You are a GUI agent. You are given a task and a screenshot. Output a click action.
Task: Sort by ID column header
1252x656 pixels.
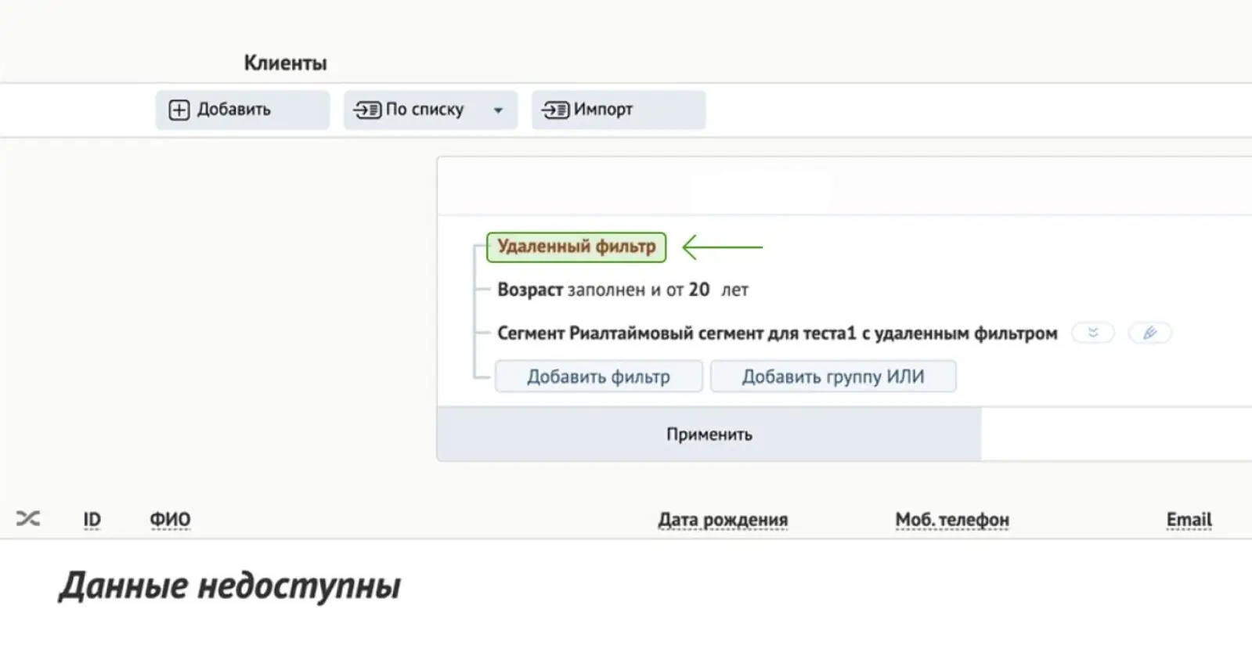pos(92,520)
